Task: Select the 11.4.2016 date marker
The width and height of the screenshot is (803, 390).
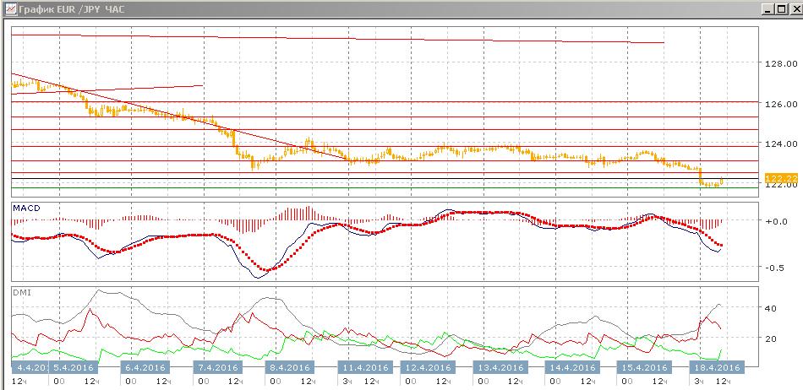Action: pyautogui.click(x=365, y=367)
